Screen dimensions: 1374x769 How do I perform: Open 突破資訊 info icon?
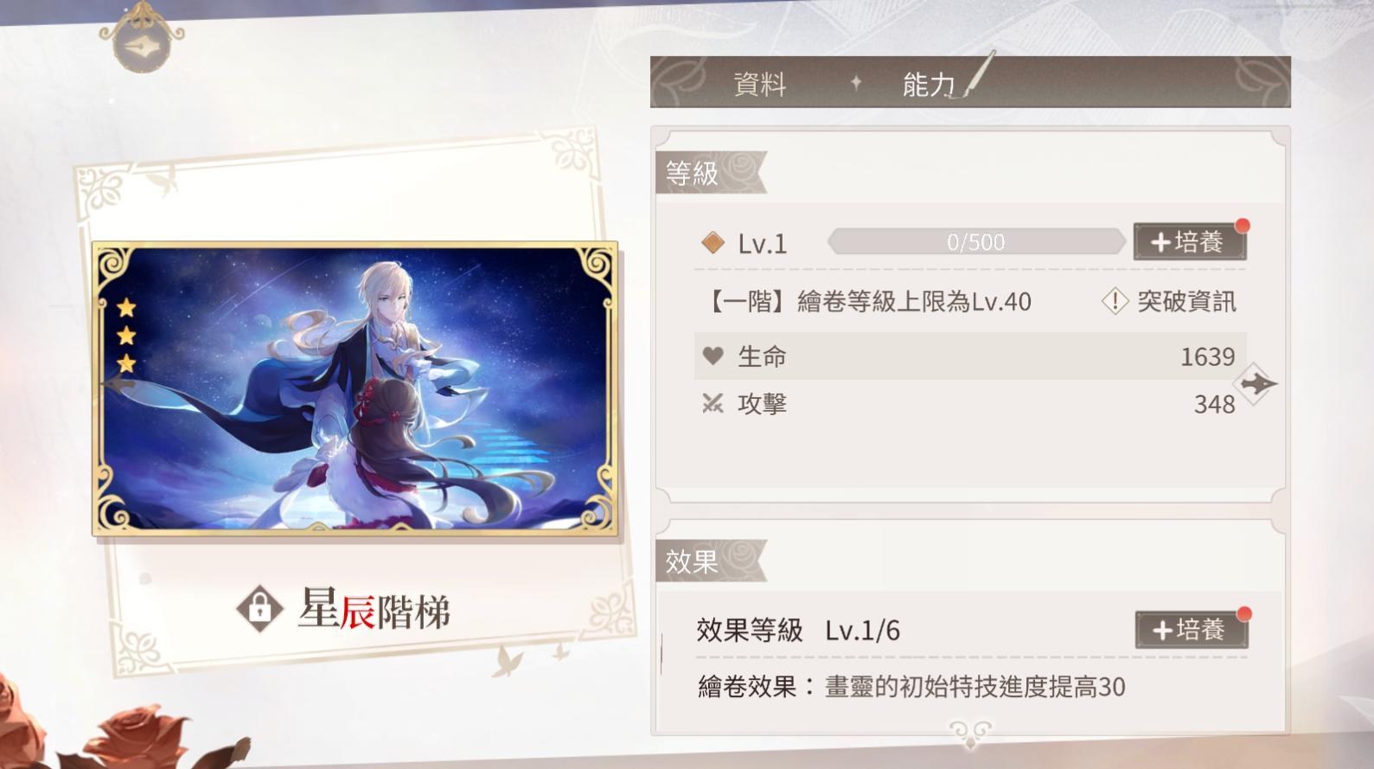click(1115, 301)
